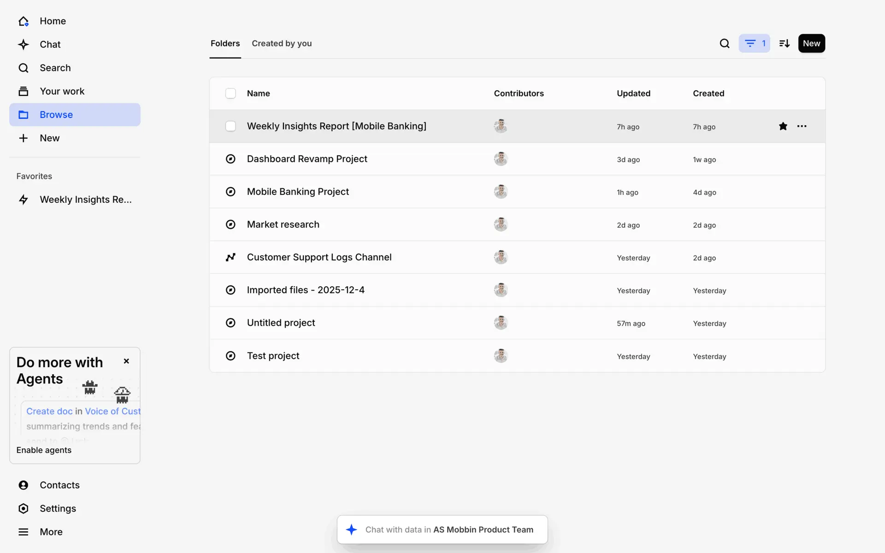Click the search magnifier icon in toolbar
885x553 pixels.
pyautogui.click(x=724, y=43)
